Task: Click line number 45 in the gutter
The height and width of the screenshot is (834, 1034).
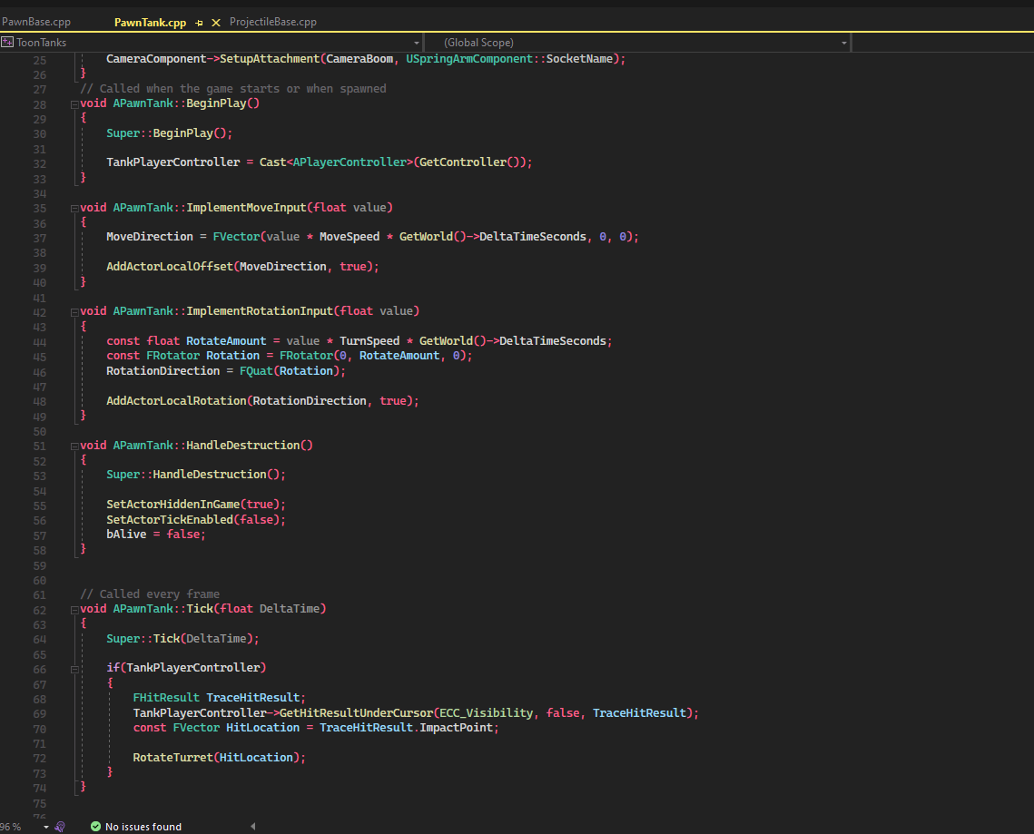Action: 39,357
